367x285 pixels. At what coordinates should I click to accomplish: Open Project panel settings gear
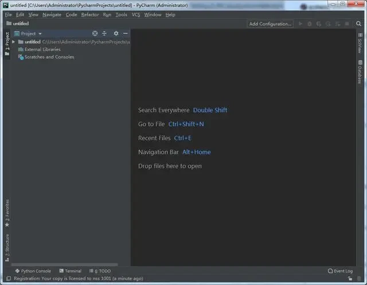(x=116, y=34)
